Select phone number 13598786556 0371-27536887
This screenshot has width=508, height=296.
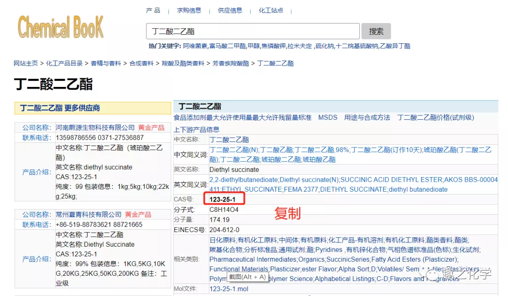tap(99, 138)
